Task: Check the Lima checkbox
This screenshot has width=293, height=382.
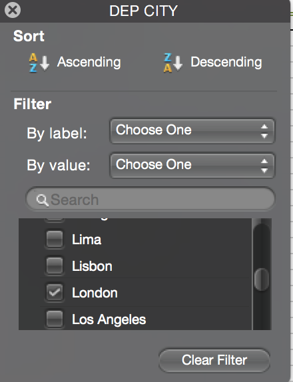Action: [55, 239]
